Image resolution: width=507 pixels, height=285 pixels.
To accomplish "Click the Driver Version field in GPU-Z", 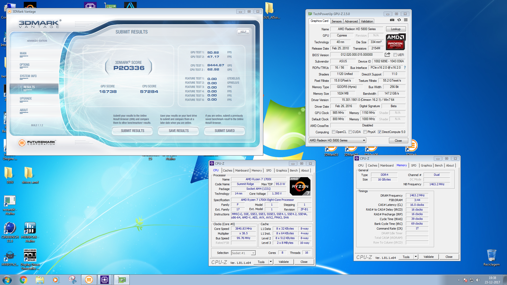I will 368,100.
